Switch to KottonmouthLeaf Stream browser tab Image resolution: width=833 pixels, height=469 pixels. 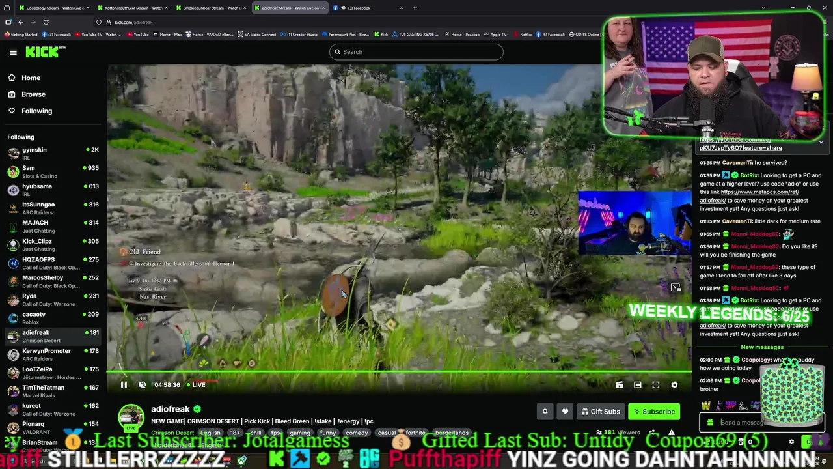tap(133, 8)
